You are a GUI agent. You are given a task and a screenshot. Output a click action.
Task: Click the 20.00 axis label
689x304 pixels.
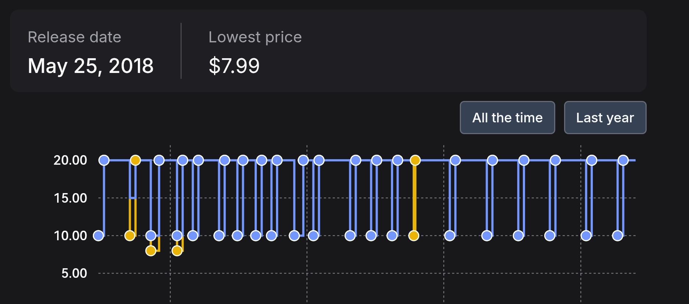coord(70,160)
